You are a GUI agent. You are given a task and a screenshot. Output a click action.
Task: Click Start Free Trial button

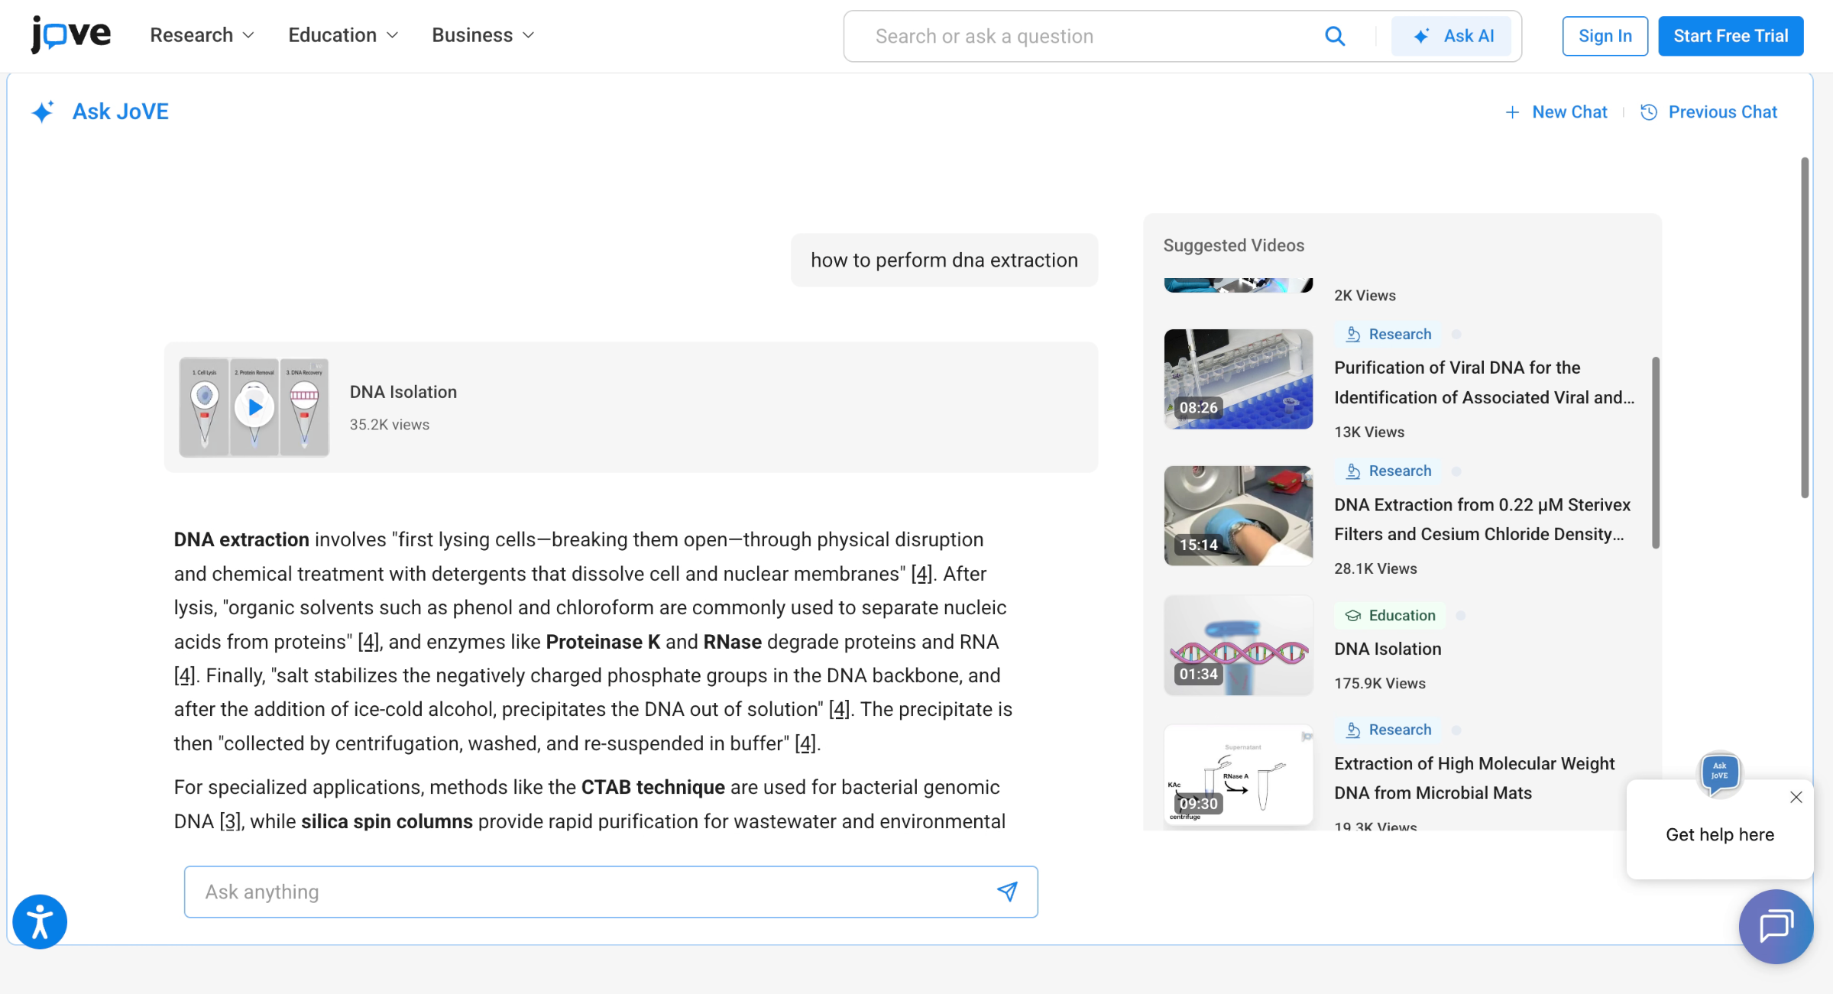(1731, 36)
